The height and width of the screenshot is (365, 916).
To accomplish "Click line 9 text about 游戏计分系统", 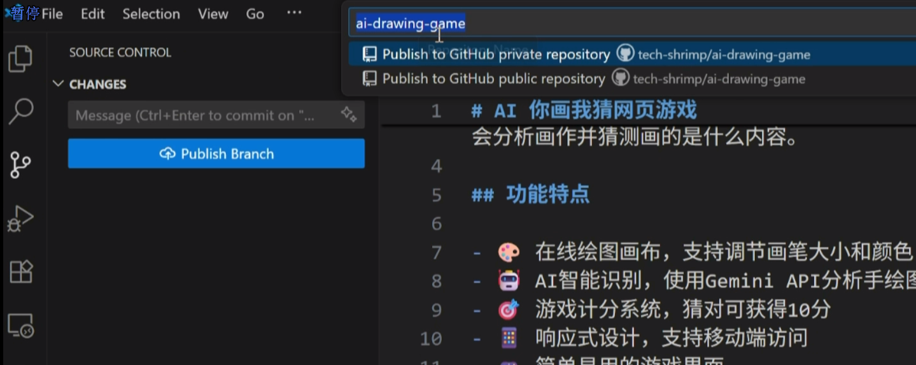I will click(682, 310).
